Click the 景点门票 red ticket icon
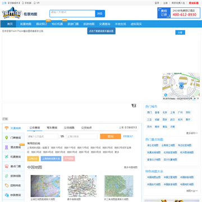This screenshot has height=202, width=202. pyautogui.click(x=7, y=166)
